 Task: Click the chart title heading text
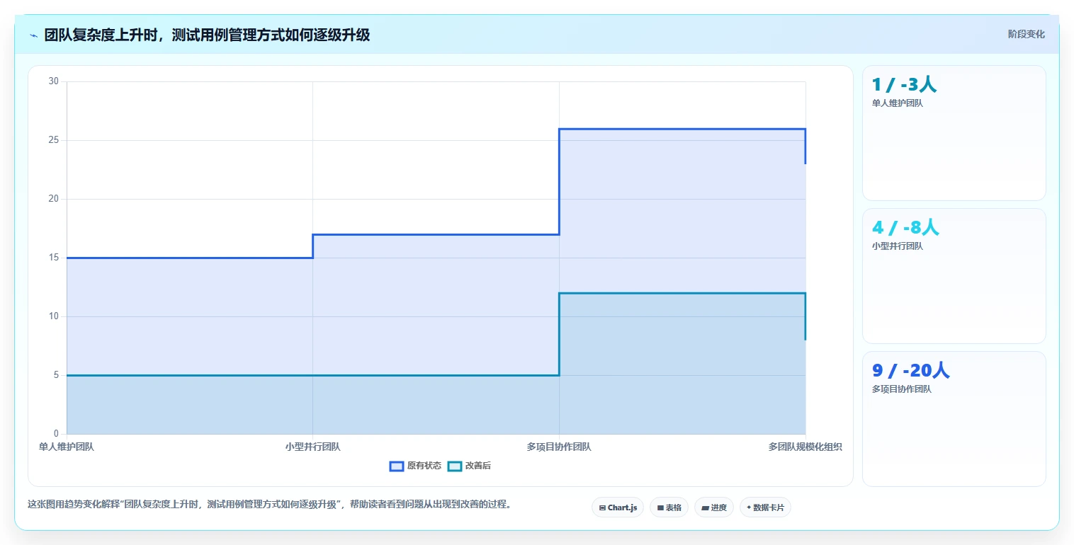pos(207,35)
